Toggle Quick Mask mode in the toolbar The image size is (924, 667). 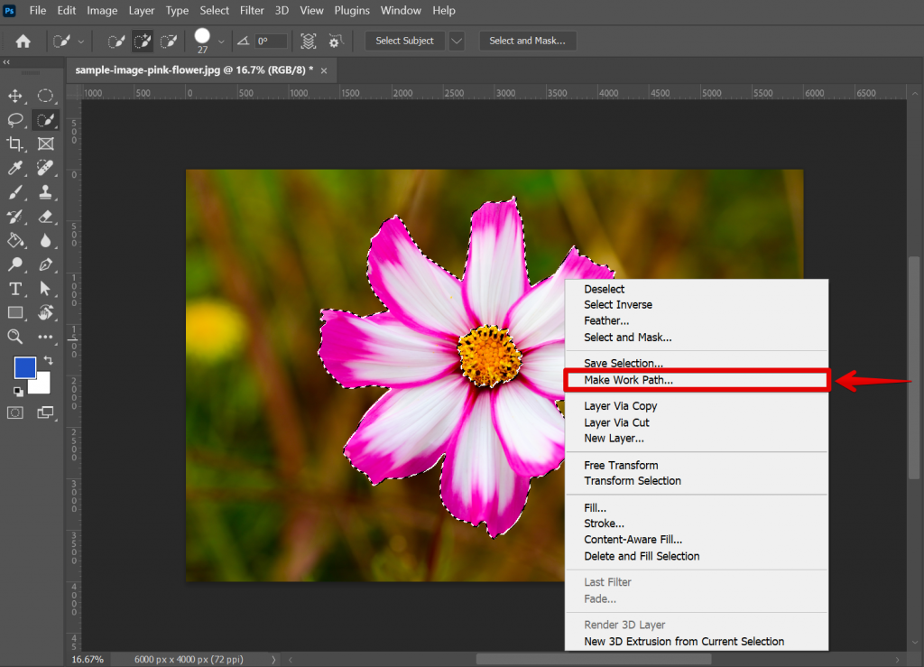pos(14,412)
